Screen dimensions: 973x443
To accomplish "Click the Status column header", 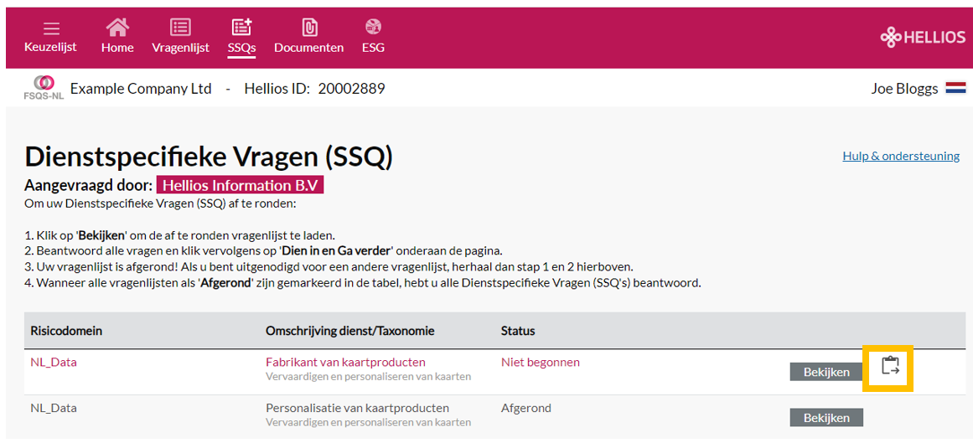I will click(518, 331).
